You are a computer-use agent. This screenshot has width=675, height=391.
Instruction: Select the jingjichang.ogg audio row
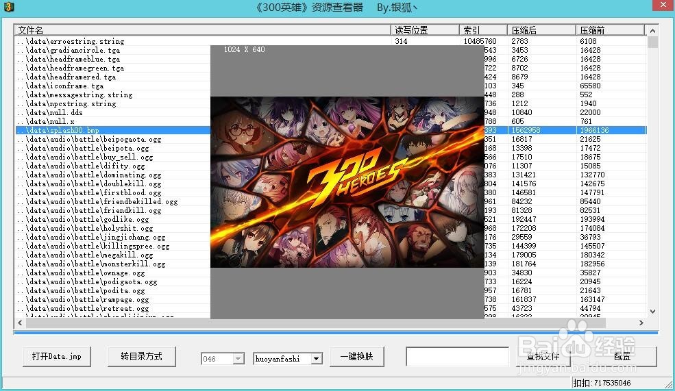pyautogui.click(x=330, y=237)
